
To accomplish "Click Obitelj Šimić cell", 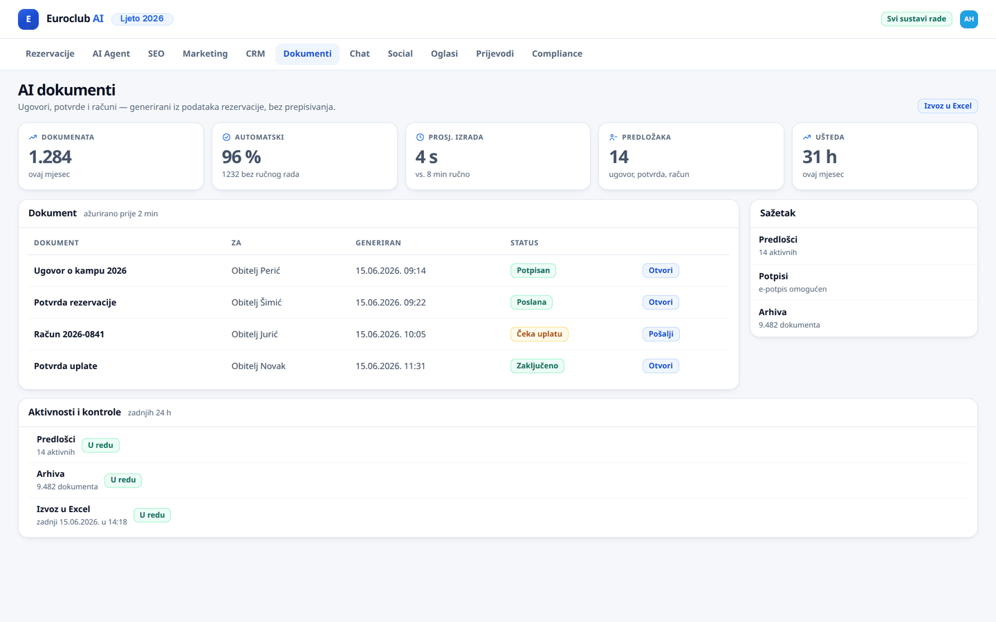I will tap(257, 303).
